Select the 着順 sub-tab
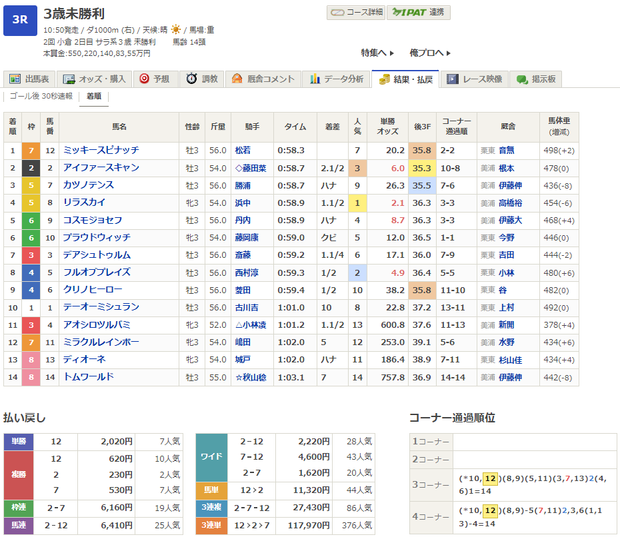 [x=93, y=96]
